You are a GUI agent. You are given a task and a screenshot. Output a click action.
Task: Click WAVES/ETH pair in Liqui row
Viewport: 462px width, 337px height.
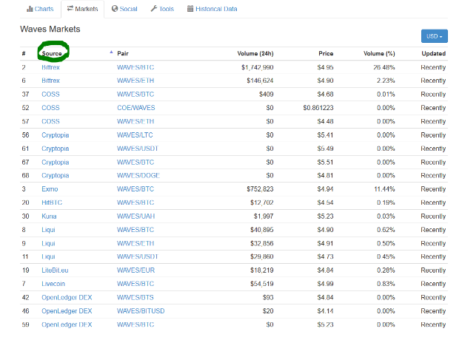coord(135,243)
